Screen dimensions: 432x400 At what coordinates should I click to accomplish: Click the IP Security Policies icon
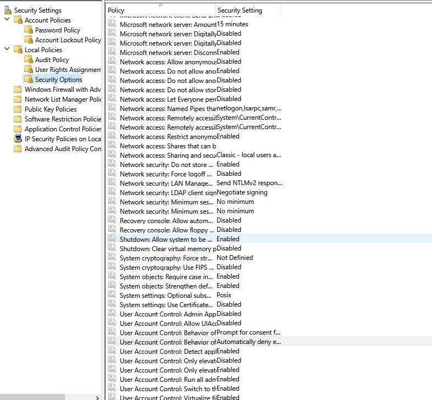[x=18, y=139]
